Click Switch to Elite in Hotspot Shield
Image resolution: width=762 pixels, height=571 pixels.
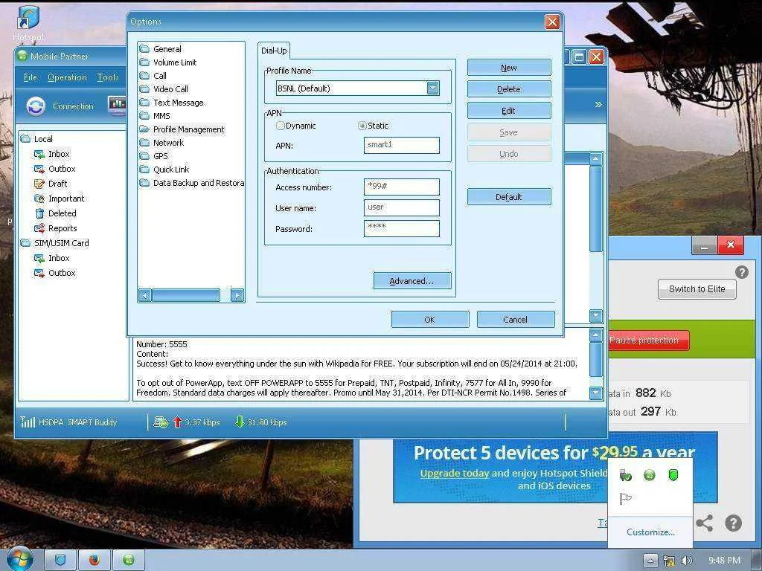[x=697, y=289]
